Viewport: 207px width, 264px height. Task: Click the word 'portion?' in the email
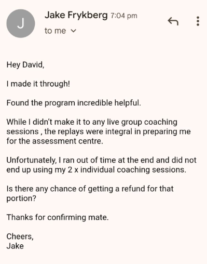(21, 199)
